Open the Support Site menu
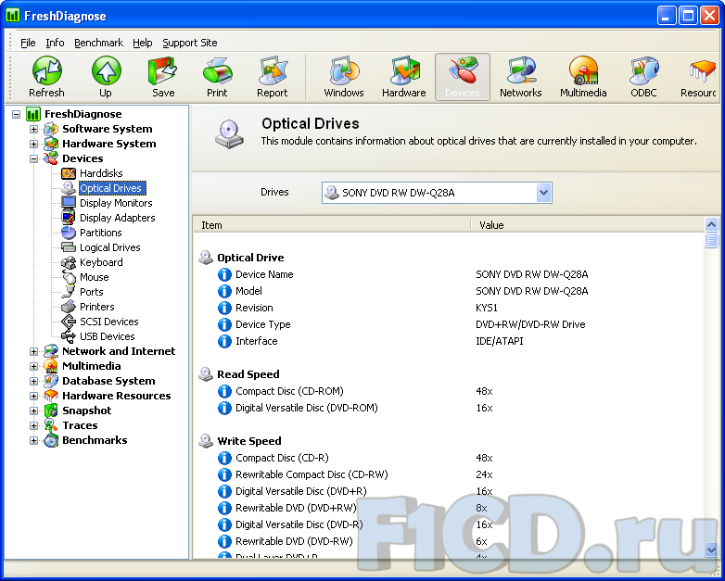 pyautogui.click(x=189, y=43)
